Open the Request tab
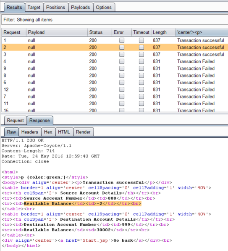Viewport: 228px width, 251px height. pyautogui.click(x=15, y=120)
